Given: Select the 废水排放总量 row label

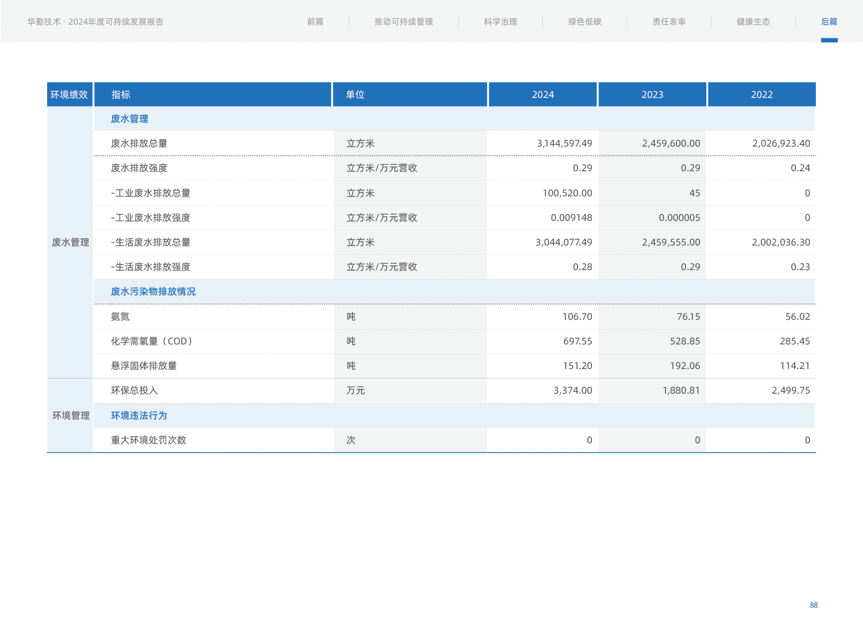Looking at the screenshot, I should pos(139,143).
